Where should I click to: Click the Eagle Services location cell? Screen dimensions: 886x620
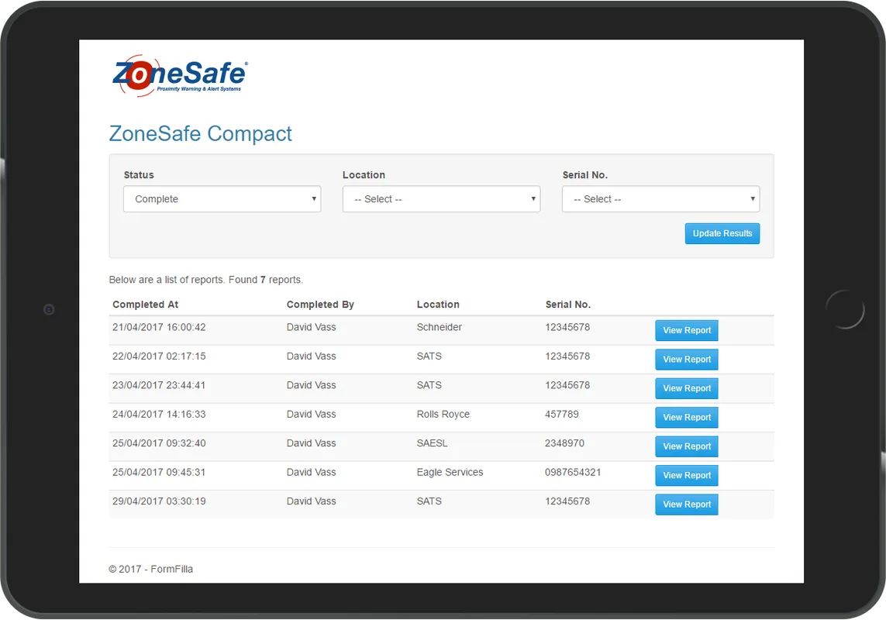[450, 472]
